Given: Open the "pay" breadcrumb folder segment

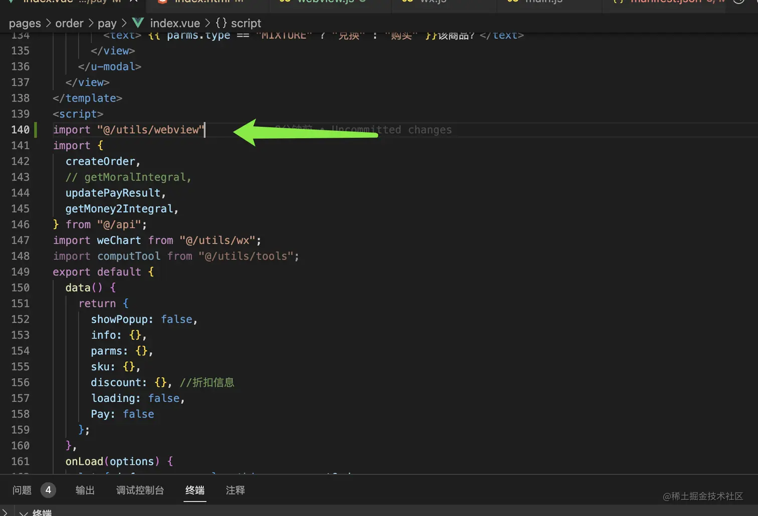Looking at the screenshot, I should tap(107, 23).
